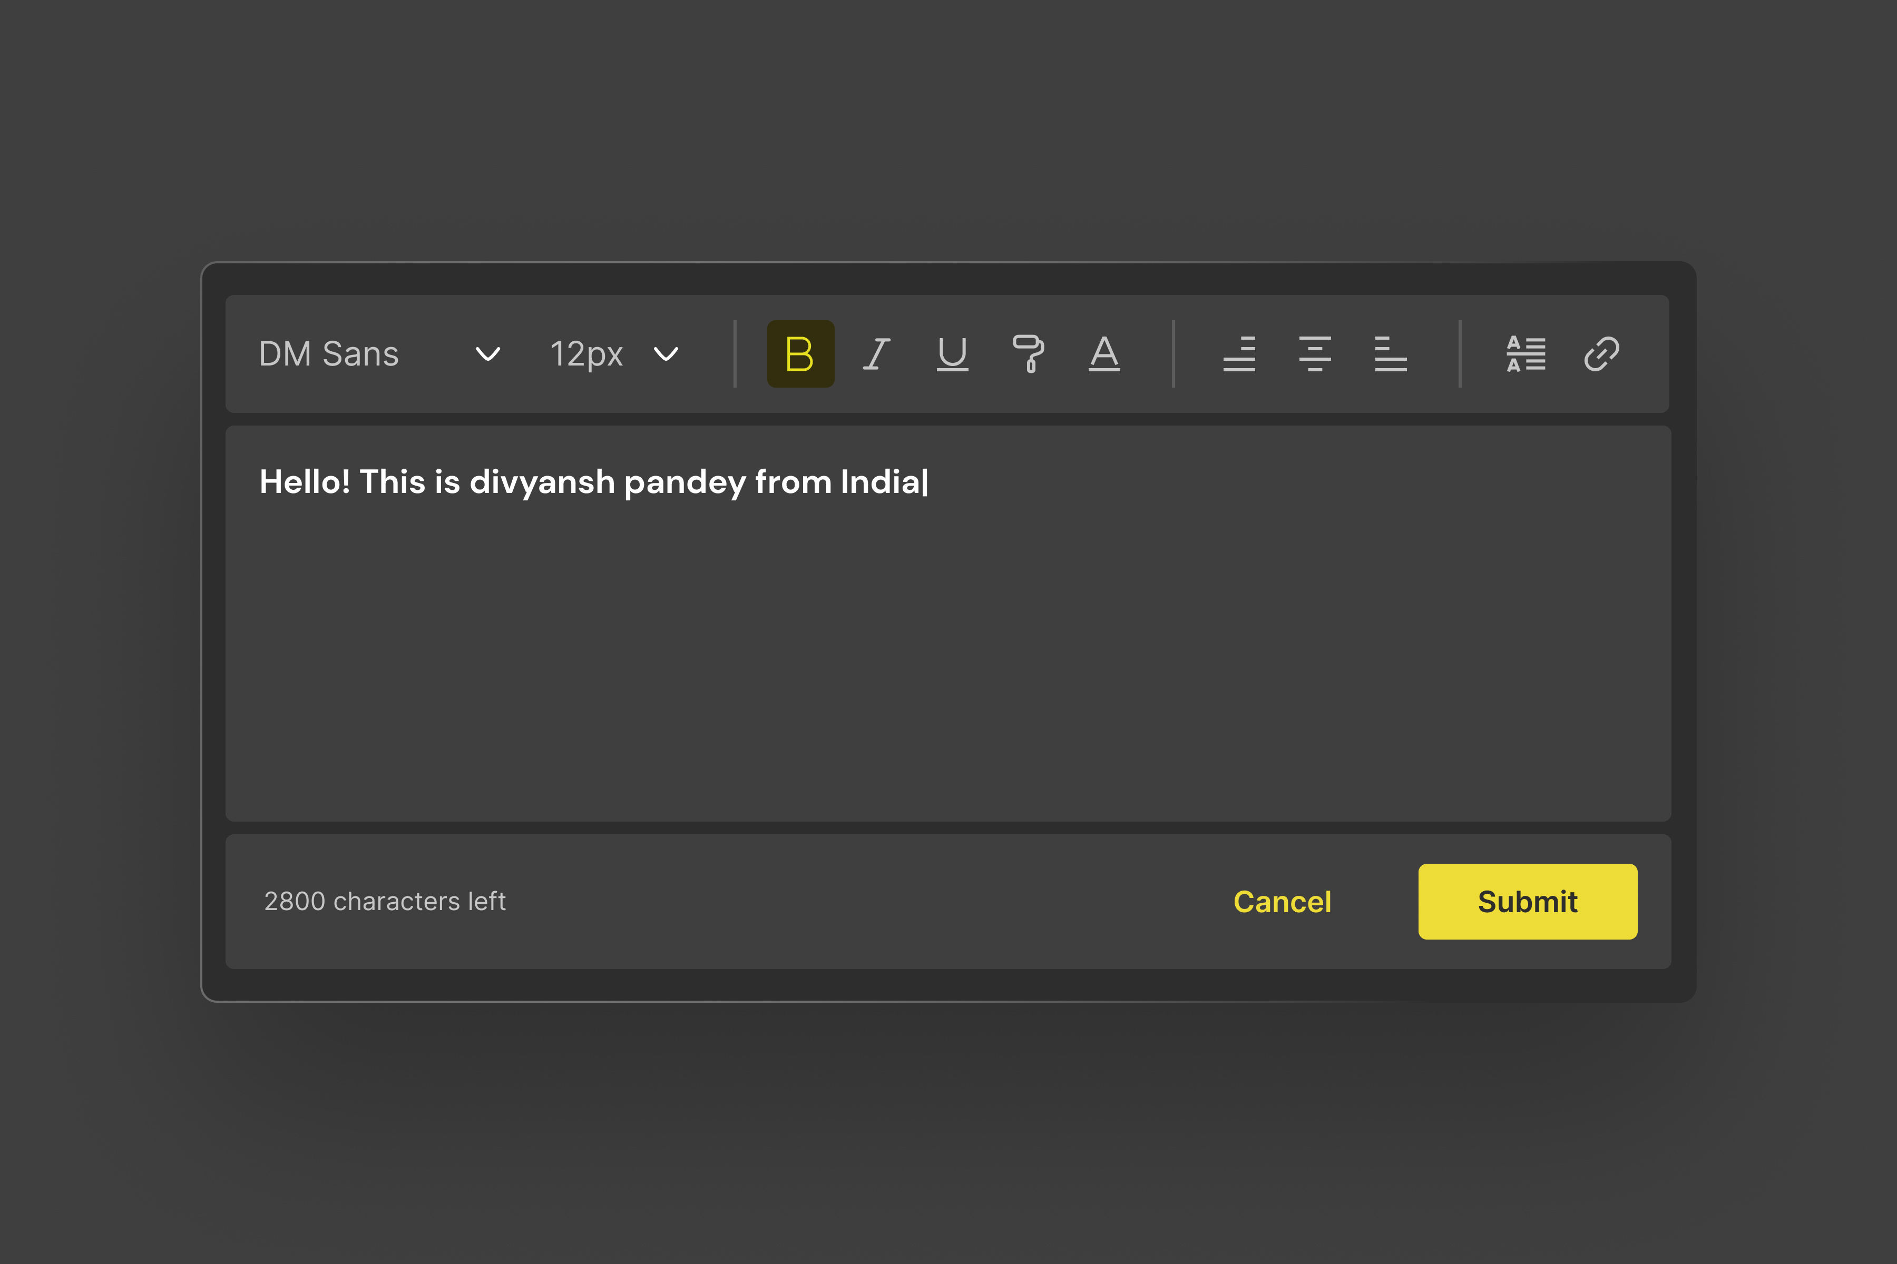The width and height of the screenshot is (1897, 1264).
Task: Place cursor in the word "divyansh"
Action: (542, 482)
